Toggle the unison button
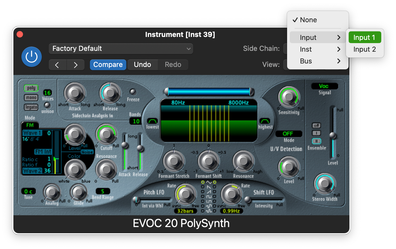 click(47, 105)
